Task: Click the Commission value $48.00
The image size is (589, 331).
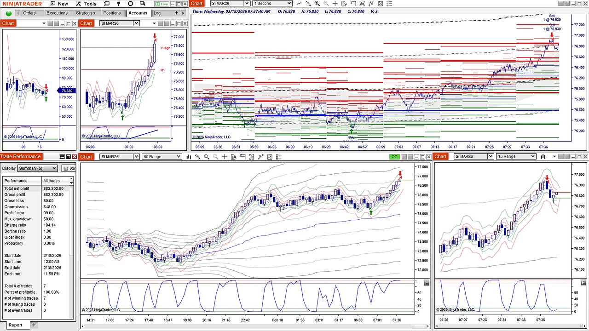Action: pyautogui.click(x=49, y=207)
